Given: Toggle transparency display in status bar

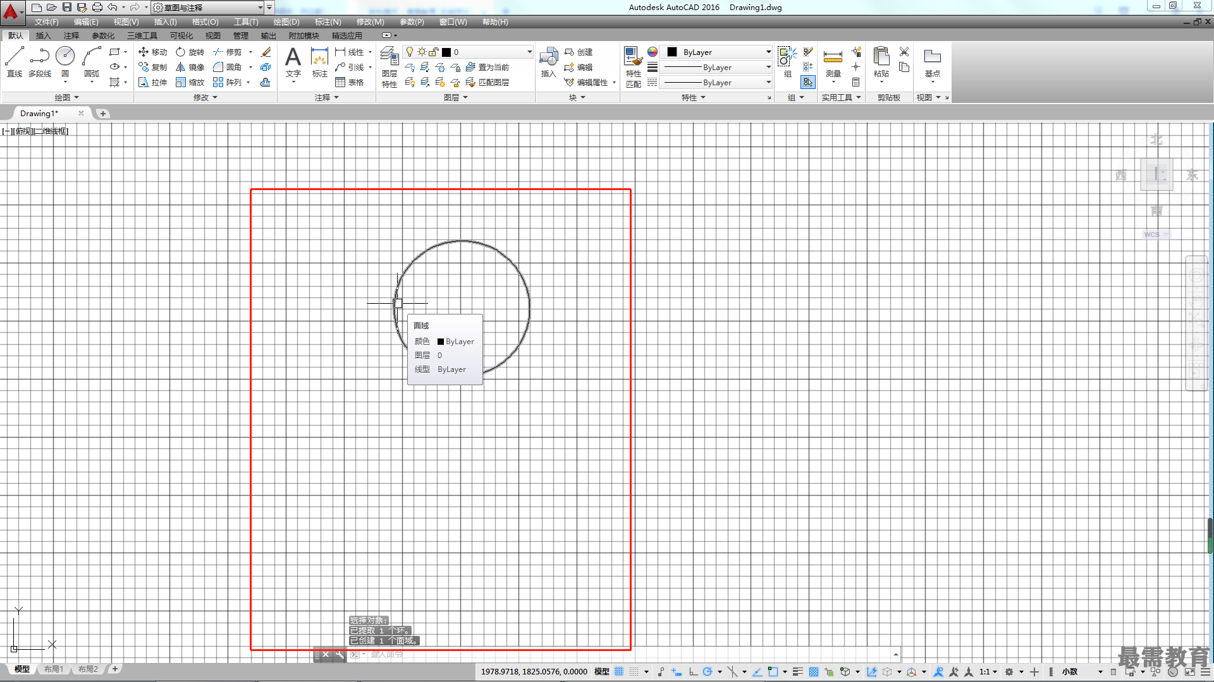Looking at the screenshot, I should [814, 672].
